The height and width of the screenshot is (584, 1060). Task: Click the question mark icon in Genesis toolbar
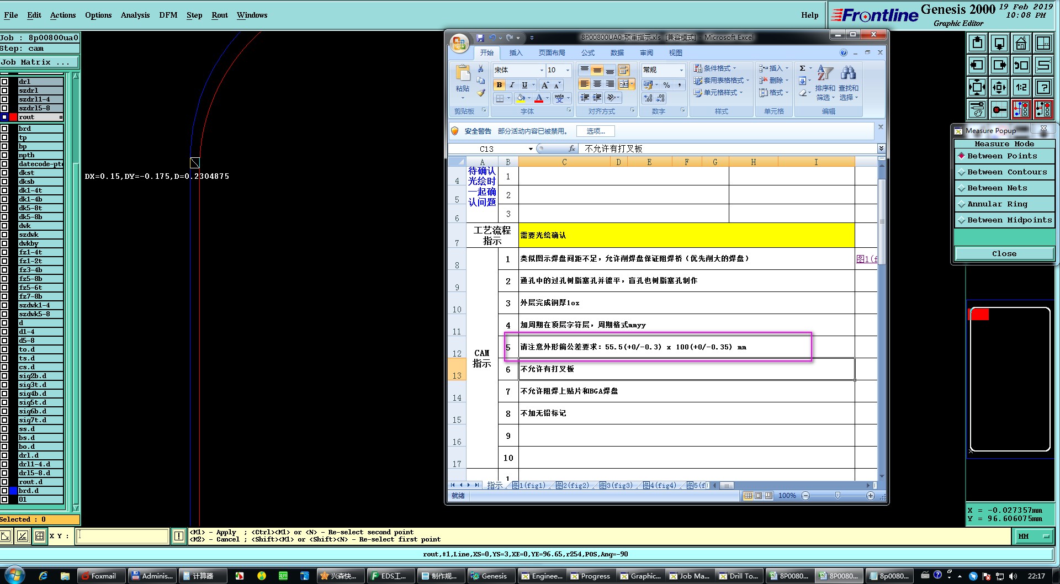pos(1043,87)
